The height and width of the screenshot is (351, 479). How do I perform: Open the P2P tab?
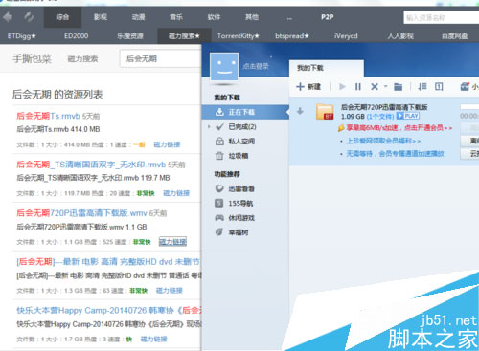coord(328,17)
